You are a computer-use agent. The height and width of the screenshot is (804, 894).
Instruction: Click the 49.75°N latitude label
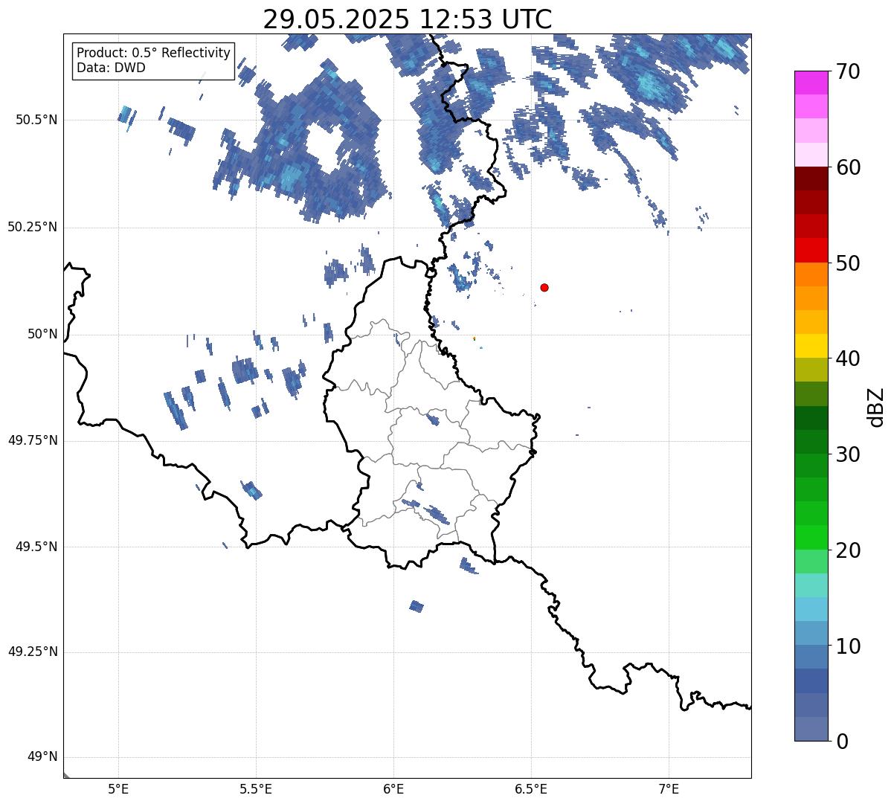click(33, 440)
